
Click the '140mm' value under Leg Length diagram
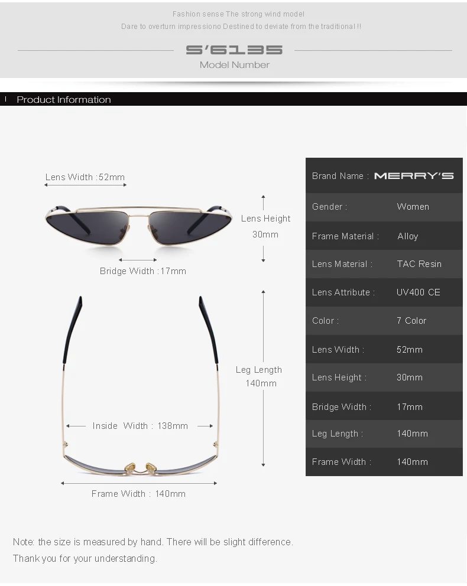point(261,383)
